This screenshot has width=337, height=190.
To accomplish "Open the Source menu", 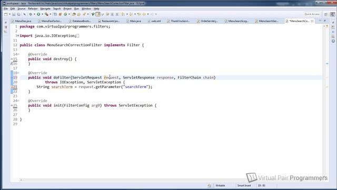I will 21,8.
